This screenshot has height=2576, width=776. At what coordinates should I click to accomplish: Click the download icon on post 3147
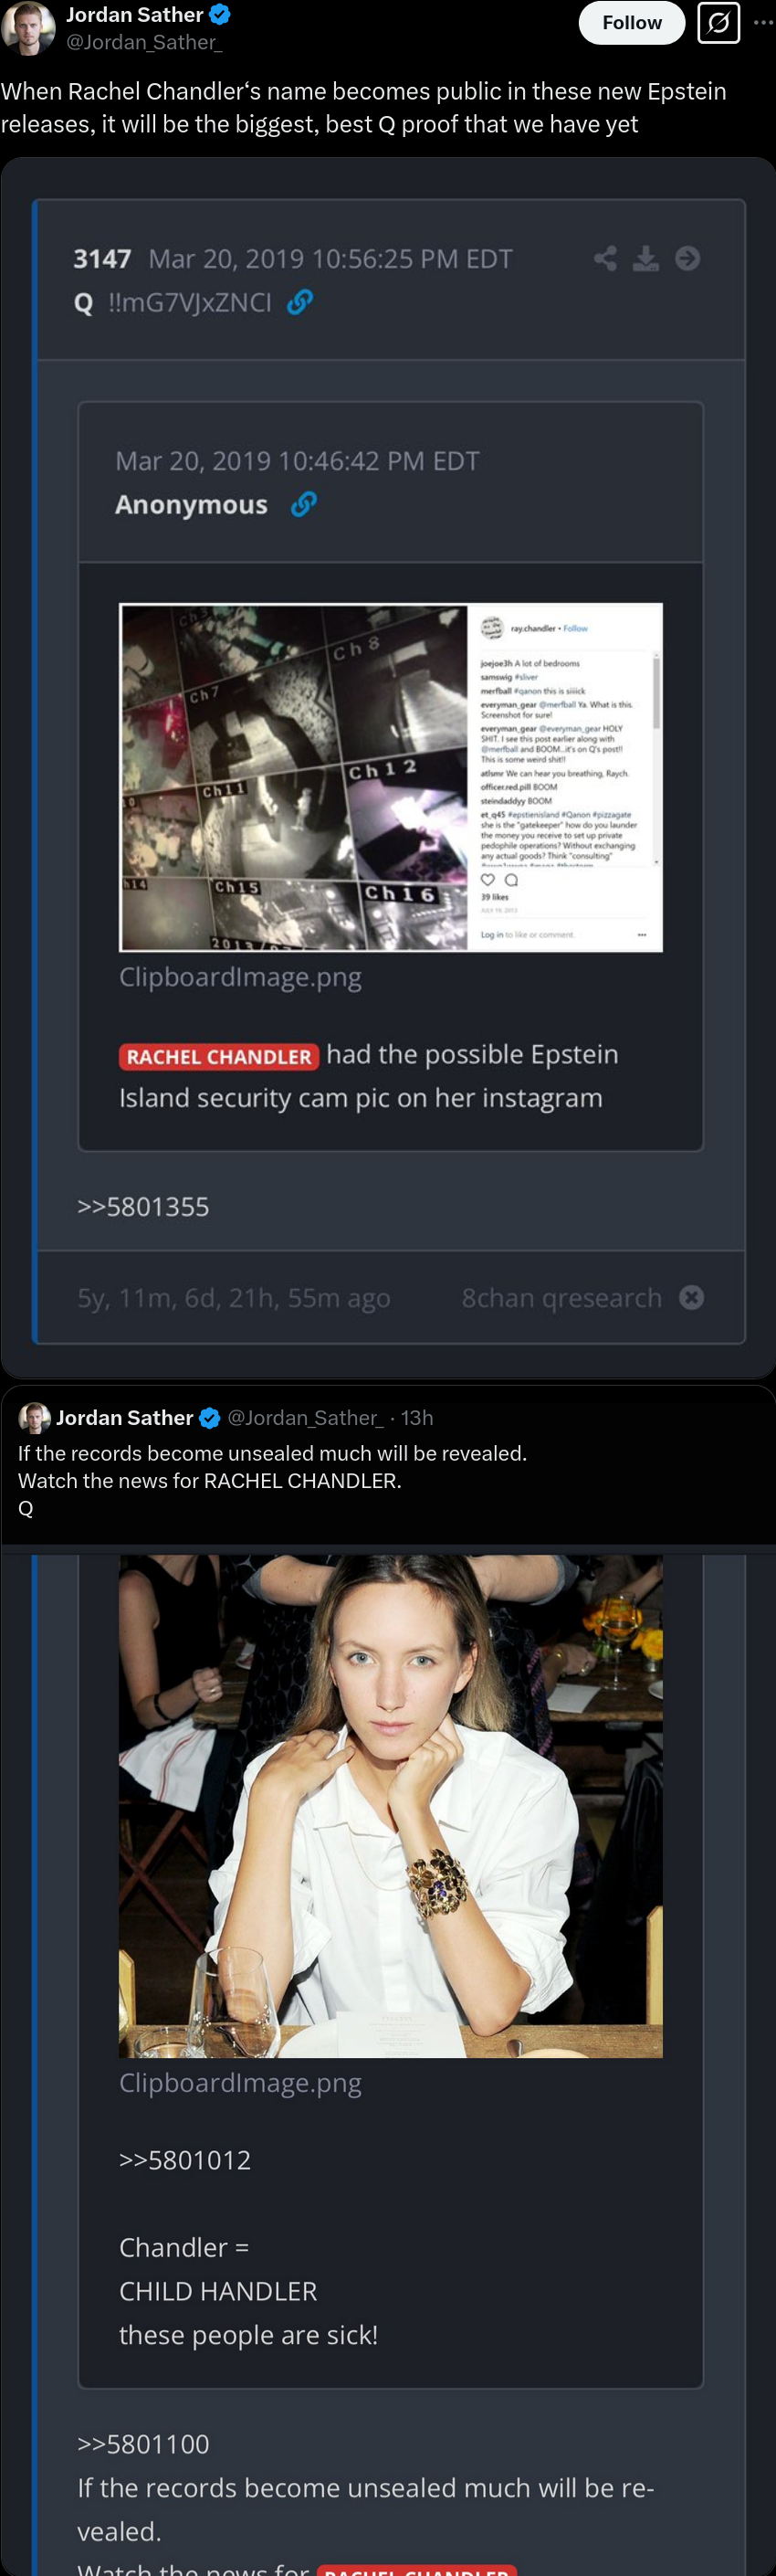[x=646, y=259]
